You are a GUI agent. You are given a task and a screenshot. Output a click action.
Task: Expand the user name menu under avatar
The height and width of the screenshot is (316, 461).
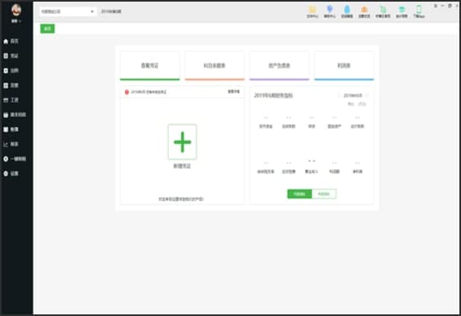tap(16, 21)
